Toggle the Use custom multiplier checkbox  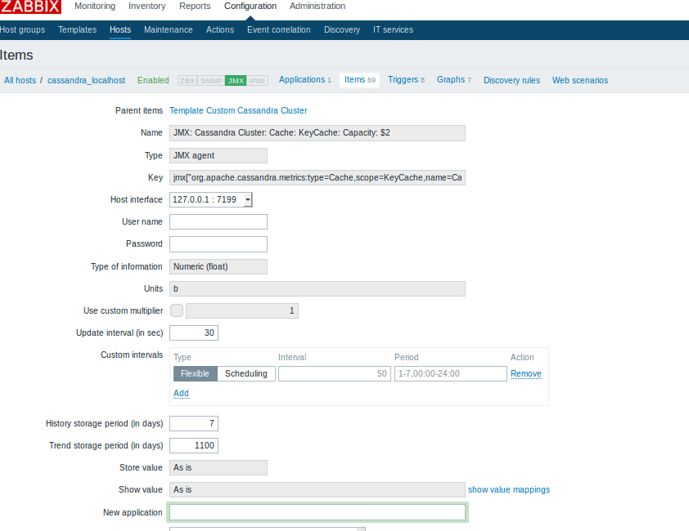(x=177, y=310)
